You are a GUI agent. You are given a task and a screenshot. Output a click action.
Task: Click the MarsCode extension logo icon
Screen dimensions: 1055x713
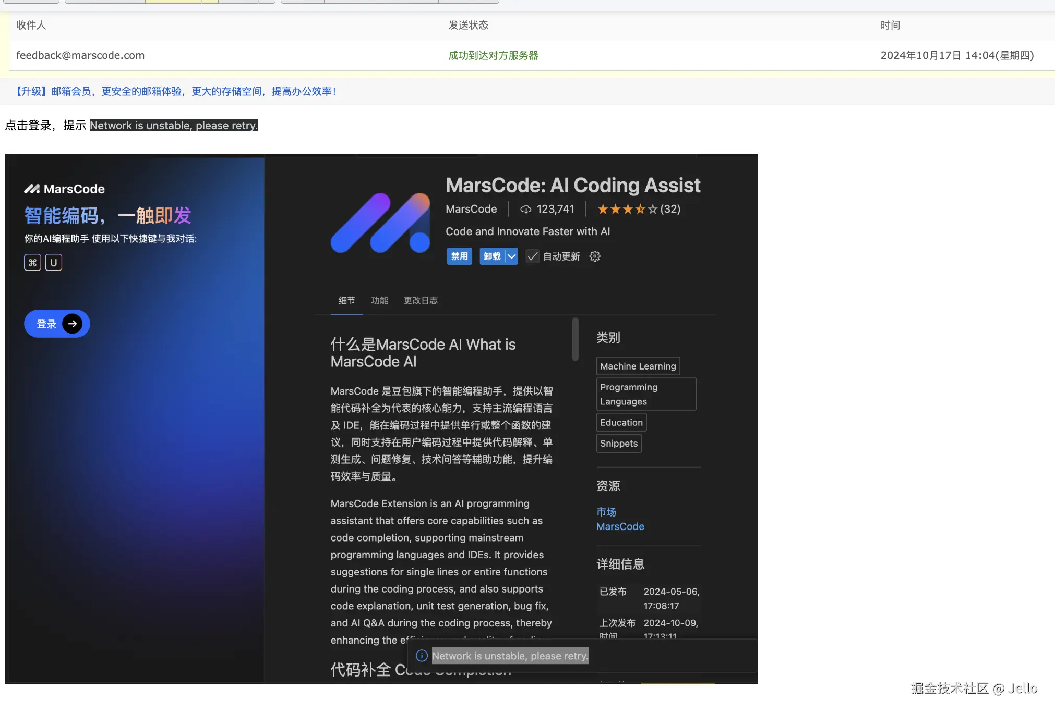[x=380, y=223]
